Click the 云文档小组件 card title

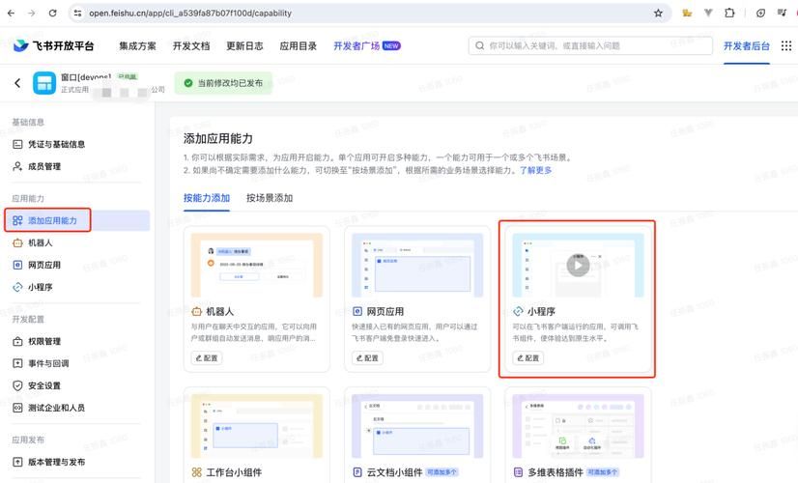[394, 472]
